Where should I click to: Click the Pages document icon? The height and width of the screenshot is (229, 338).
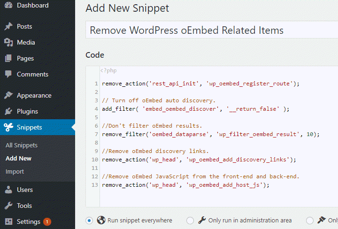coord(8,58)
